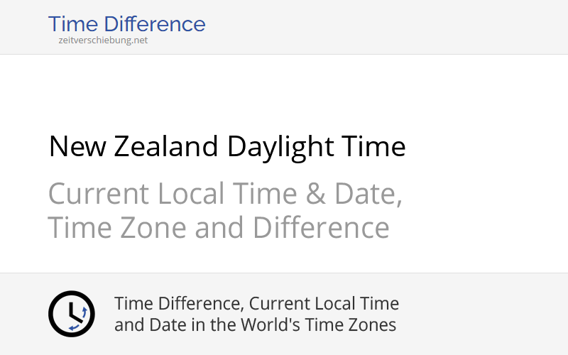Viewport: 568px width, 355px height.
Task: Click the words Current Local Time in the footer
Action: pyautogui.click(x=324, y=304)
